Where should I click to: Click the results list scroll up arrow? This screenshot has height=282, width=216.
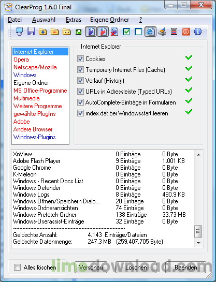click(198, 155)
